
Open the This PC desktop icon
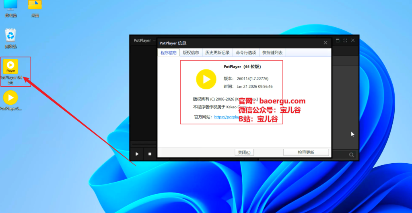10,8
